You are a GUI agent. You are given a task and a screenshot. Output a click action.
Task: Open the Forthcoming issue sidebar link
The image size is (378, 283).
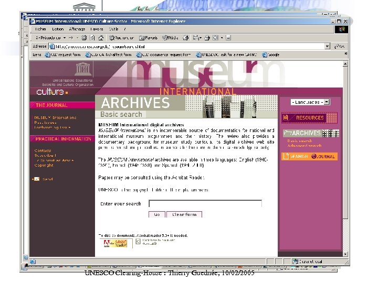(52, 127)
